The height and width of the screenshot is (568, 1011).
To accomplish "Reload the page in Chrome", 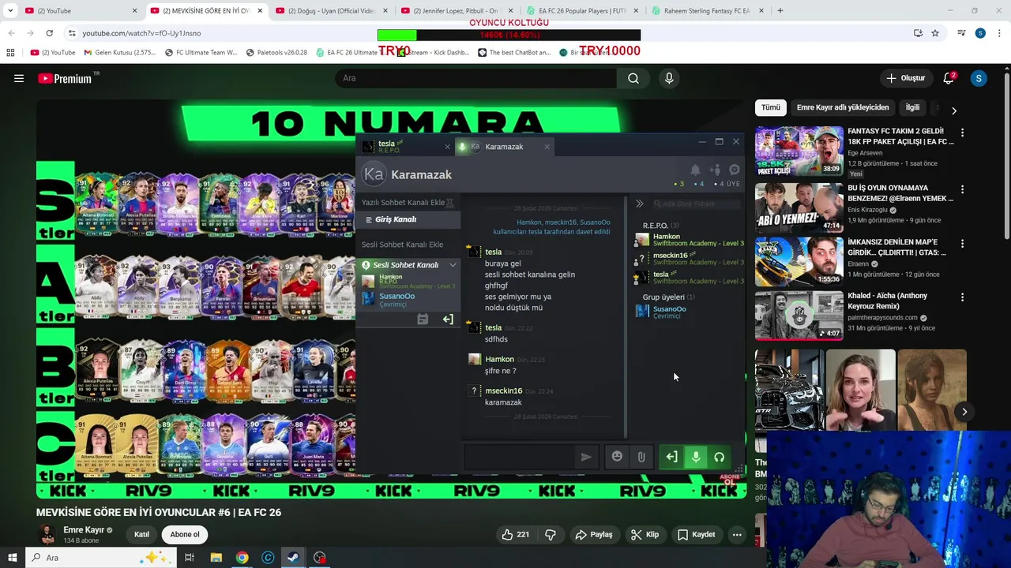I will pos(49,33).
